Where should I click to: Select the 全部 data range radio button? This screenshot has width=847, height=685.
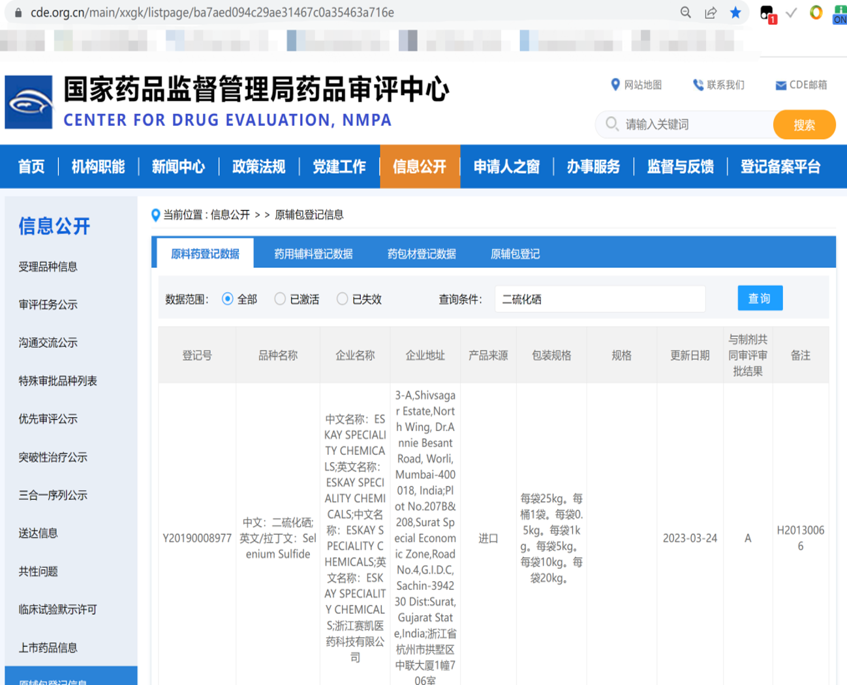(x=228, y=299)
